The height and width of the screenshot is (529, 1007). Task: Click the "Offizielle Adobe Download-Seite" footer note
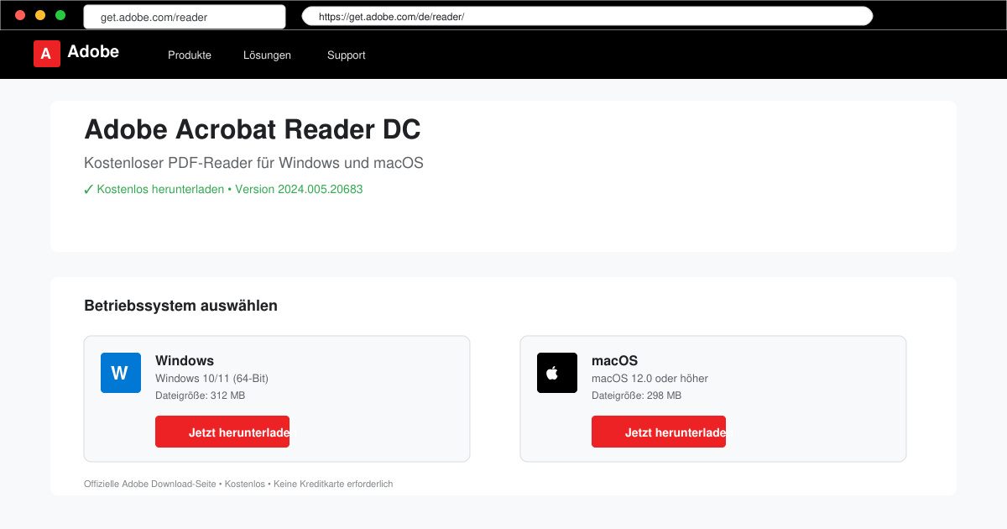pyautogui.click(x=238, y=484)
